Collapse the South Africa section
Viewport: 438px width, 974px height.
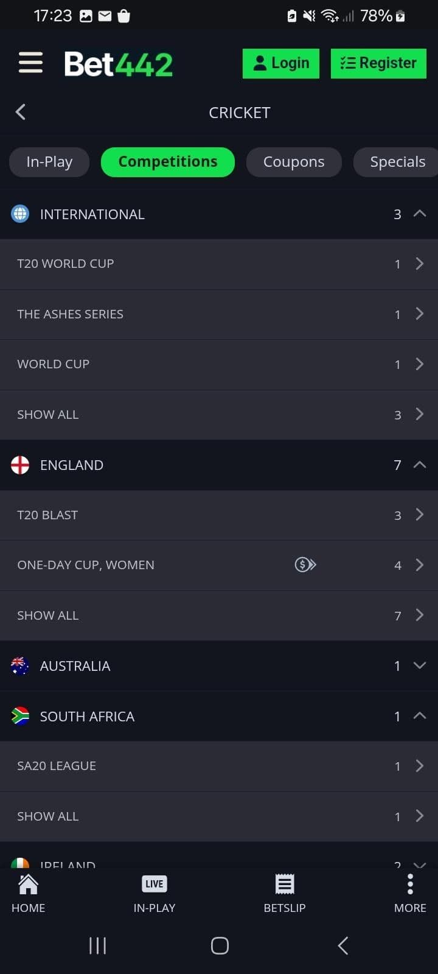419,716
